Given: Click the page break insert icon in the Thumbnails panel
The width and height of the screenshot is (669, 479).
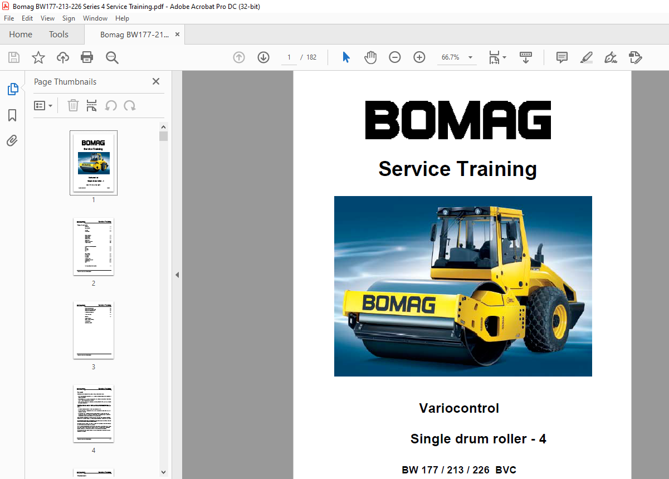Looking at the screenshot, I should pos(92,105).
